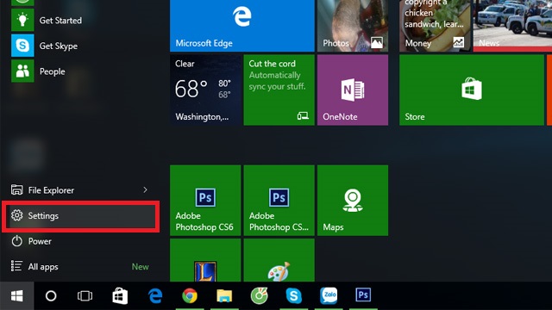Screen dimensions: 552x310
Task: Open Cortana search circle on taskbar
Action: [51, 295]
